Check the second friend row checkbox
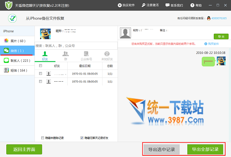Screen dimensions: 231x157 (40, 81)
